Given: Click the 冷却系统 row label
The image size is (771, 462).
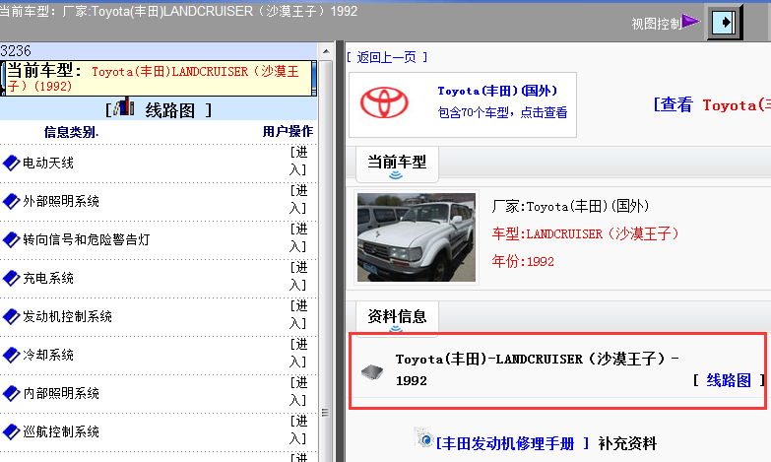Looking at the screenshot, I should tap(48, 355).
